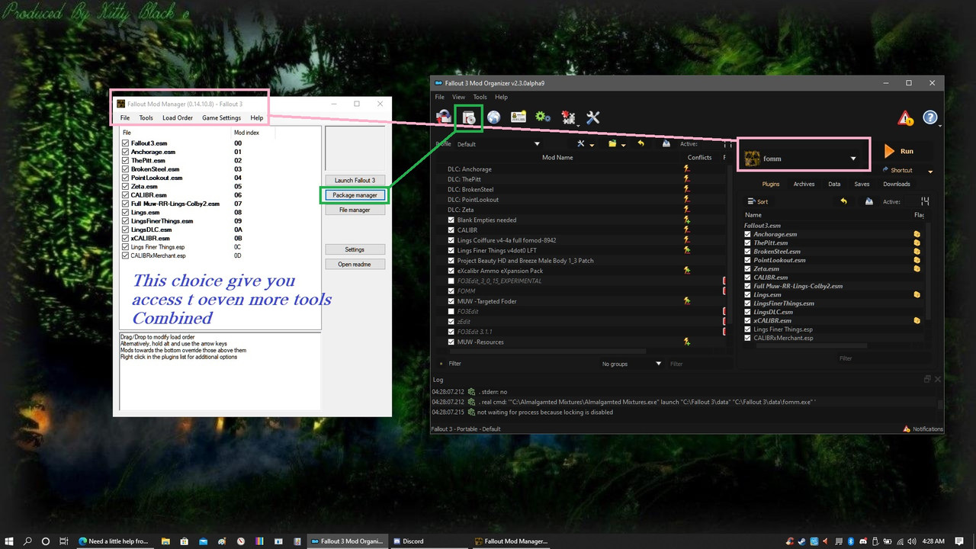This screenshot has height=549, width=976.
Task: Open the Shortcut dropdown arrow
Action: [x=930, y=172]
